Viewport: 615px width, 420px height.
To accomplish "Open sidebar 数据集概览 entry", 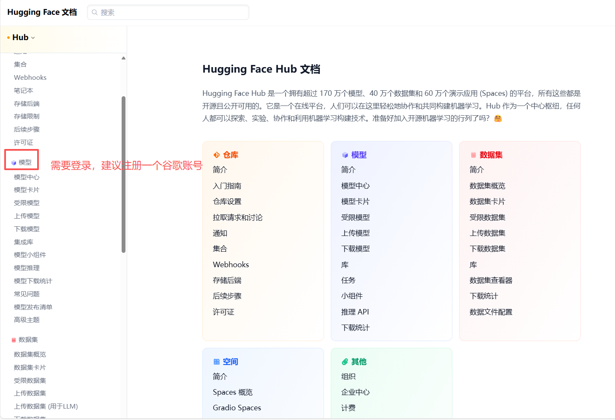I will [x=30, y=355].
